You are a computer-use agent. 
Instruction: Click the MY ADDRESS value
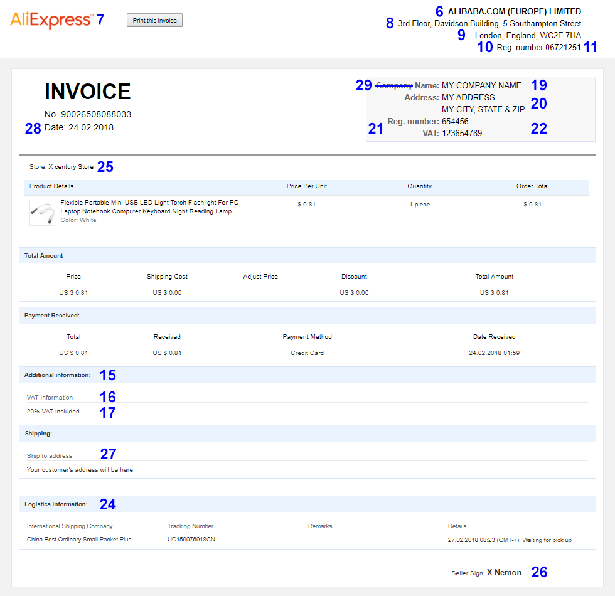[468, 97]
